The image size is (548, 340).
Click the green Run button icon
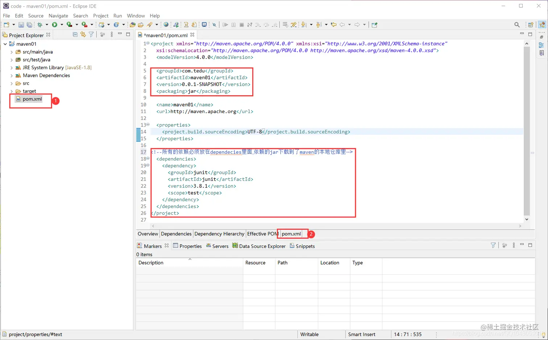click(x=55, y=25)
